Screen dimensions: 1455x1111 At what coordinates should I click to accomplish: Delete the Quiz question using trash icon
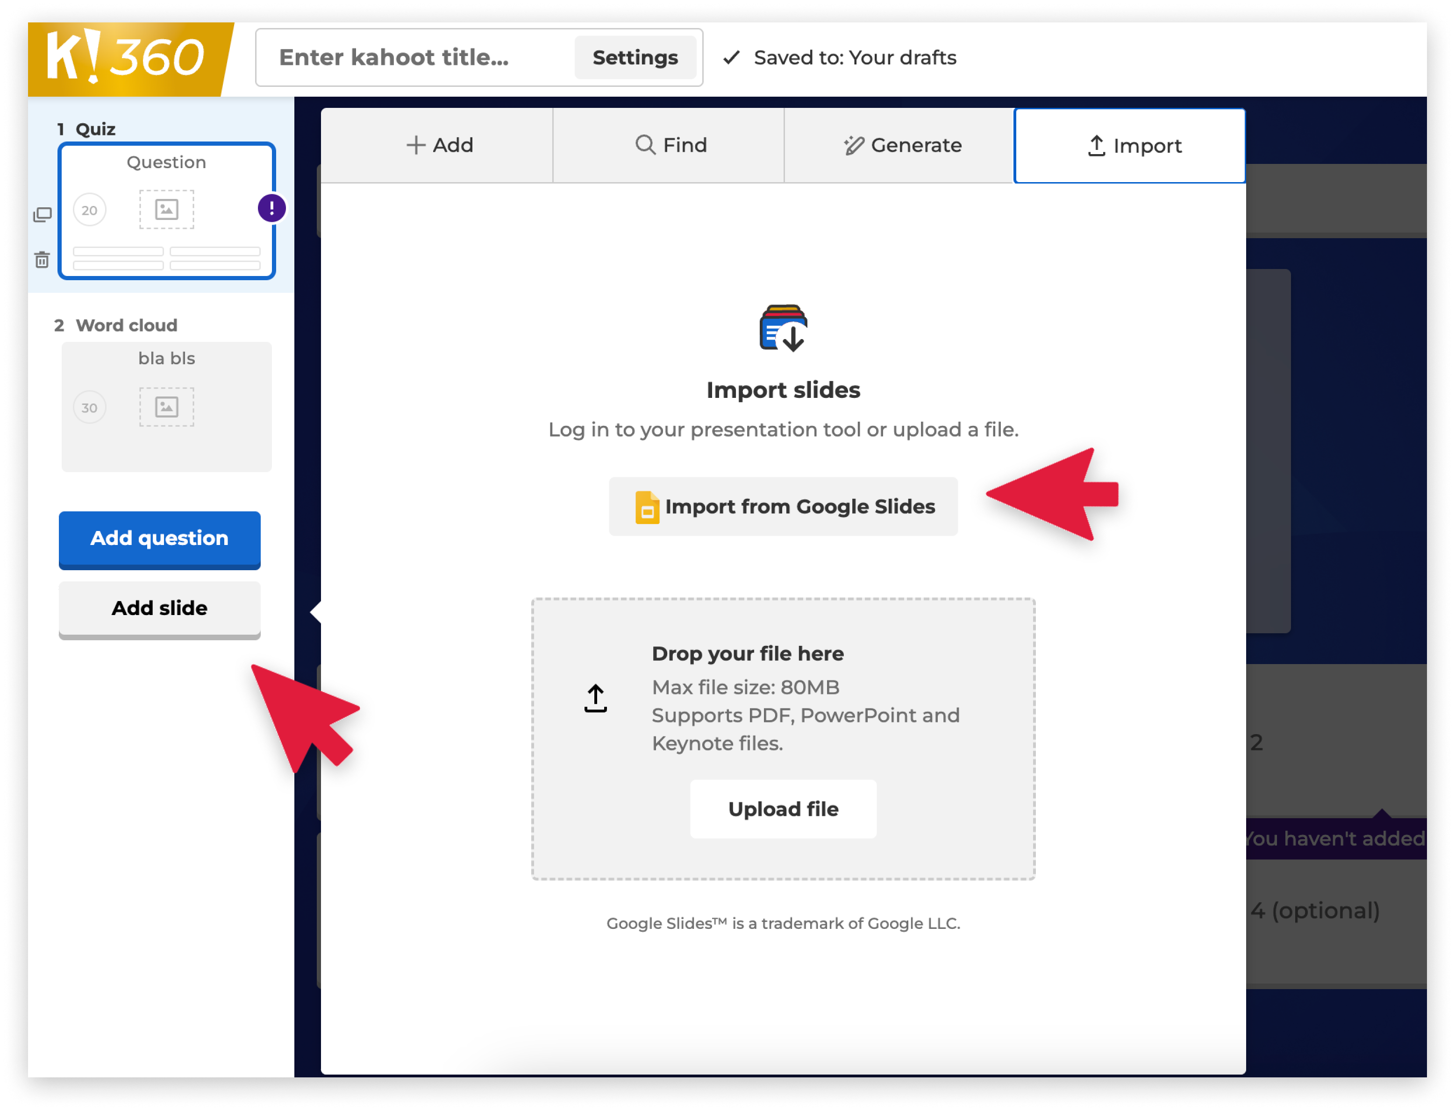[43, 260]
